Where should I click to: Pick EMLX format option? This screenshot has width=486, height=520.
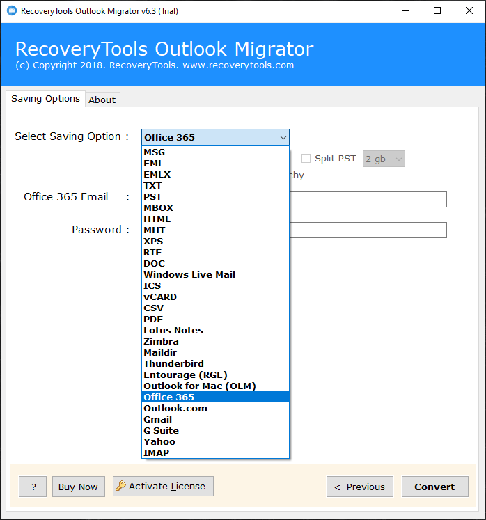click(215, 175)
